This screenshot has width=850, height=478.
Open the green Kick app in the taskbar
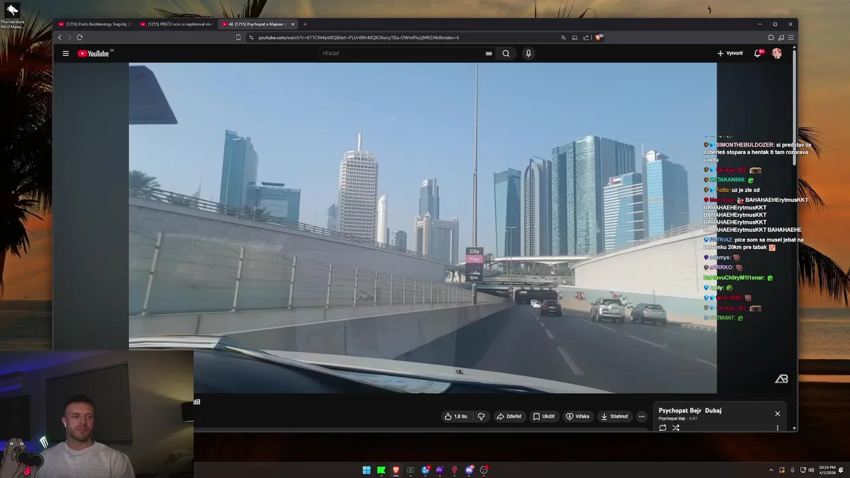pyautogui.click(x=381, y=470)
